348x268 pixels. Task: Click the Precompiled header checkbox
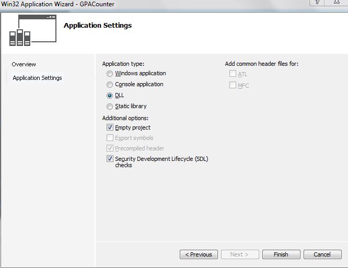(x=110, y=148)
